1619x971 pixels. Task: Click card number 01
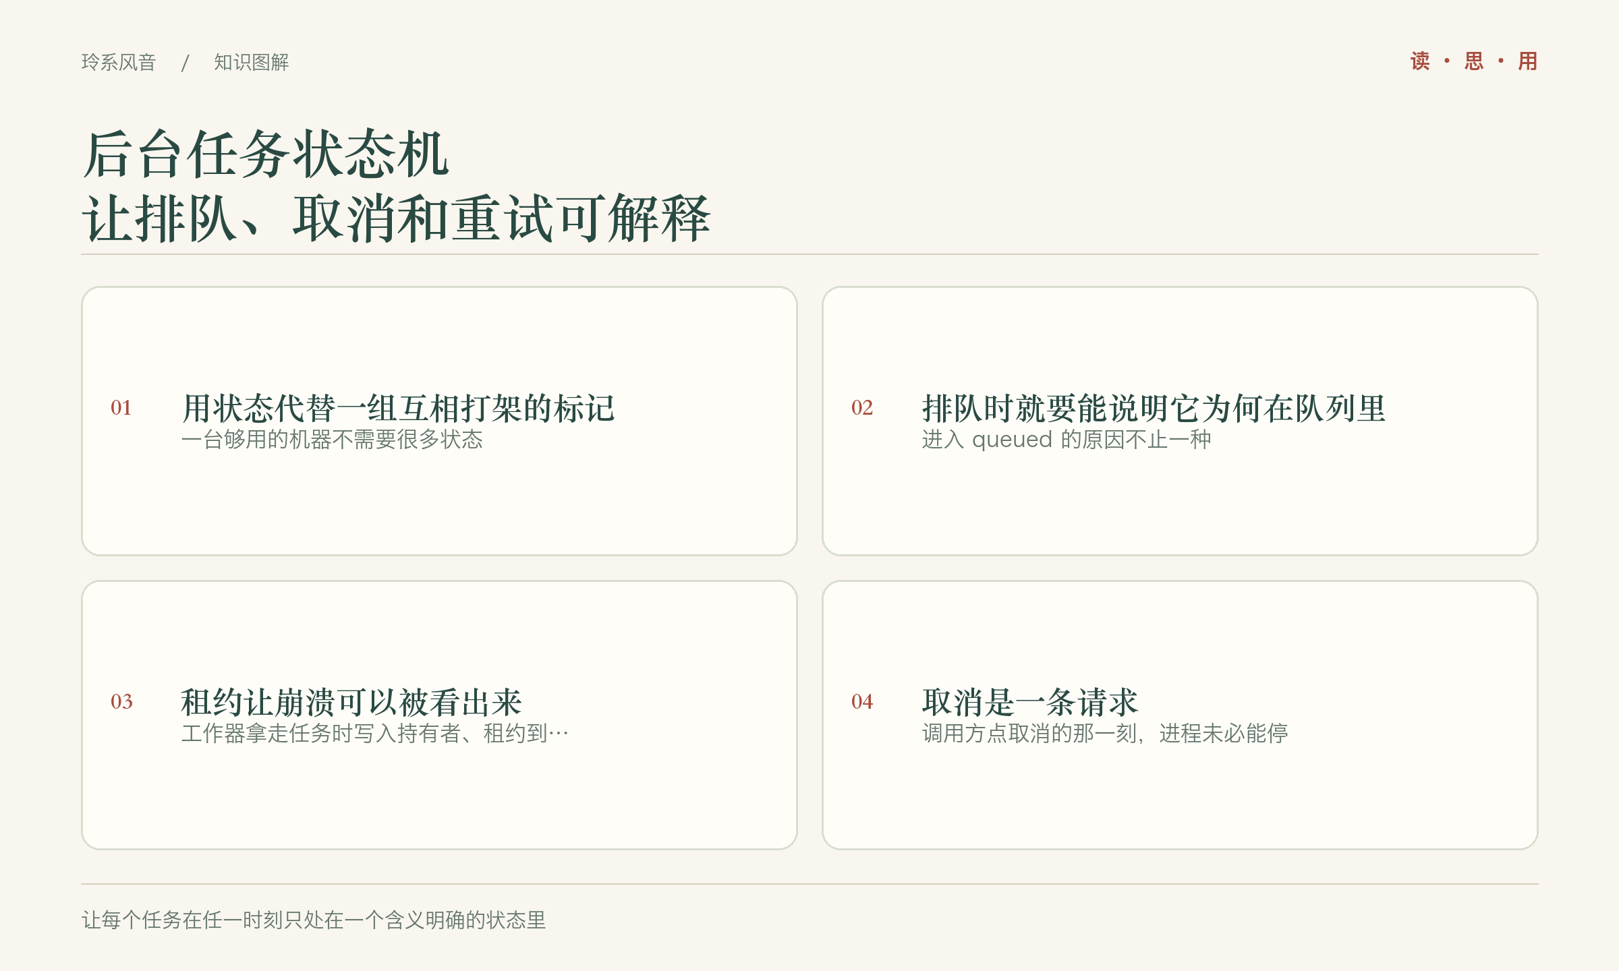pyautogui.click(x=121, y=408)
